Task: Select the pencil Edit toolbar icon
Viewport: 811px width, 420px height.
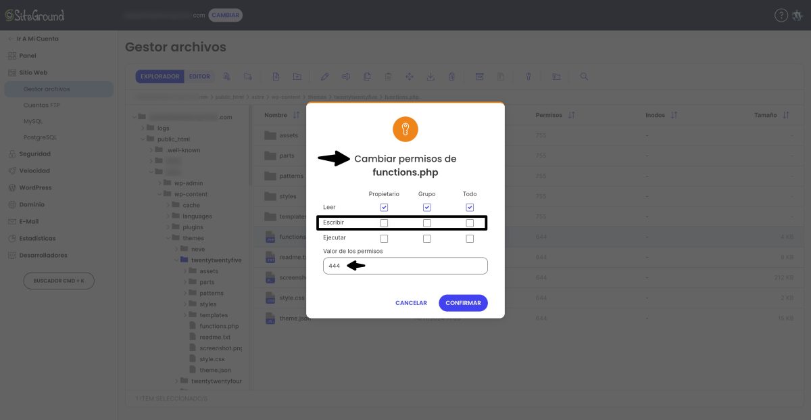Action: 324,76
